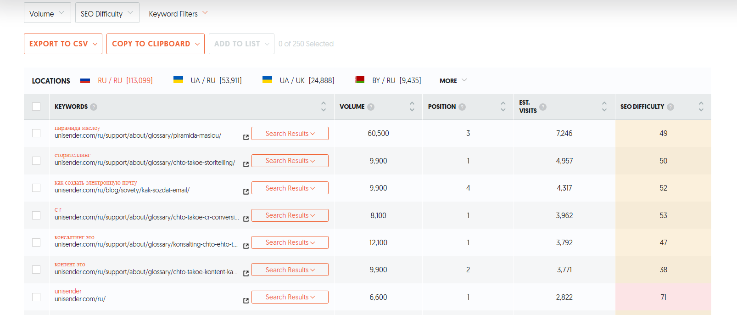Open external link for kak-sozdat-email URL
Viewport: 737px width, 315px height.
click(246, 191)
